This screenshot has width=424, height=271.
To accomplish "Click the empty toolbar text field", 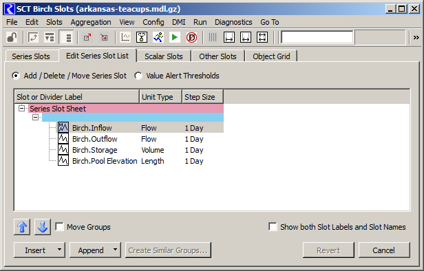I will tap(317, 37).
